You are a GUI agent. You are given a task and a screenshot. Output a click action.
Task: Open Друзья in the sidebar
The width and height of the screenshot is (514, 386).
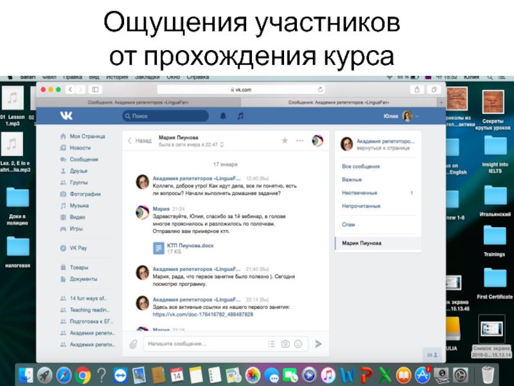point(74,171)
